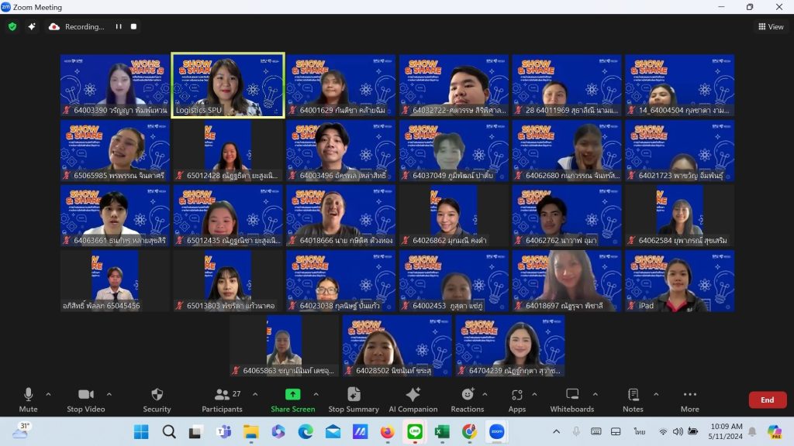Open Firefox from taskbar

[x=388, y=432]
